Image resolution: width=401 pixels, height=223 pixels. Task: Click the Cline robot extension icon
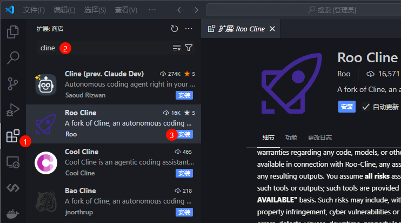coord(45,85)
